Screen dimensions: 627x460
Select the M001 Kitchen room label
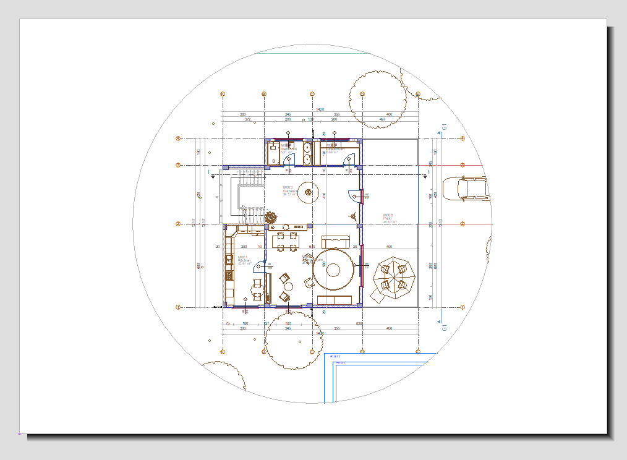point(244,260)
